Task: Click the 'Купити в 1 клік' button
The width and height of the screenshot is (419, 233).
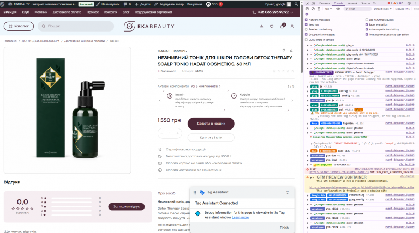Action: (x=211, y=138)
